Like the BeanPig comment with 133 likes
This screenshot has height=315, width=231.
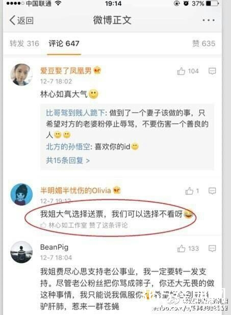[x=188, y=249]
